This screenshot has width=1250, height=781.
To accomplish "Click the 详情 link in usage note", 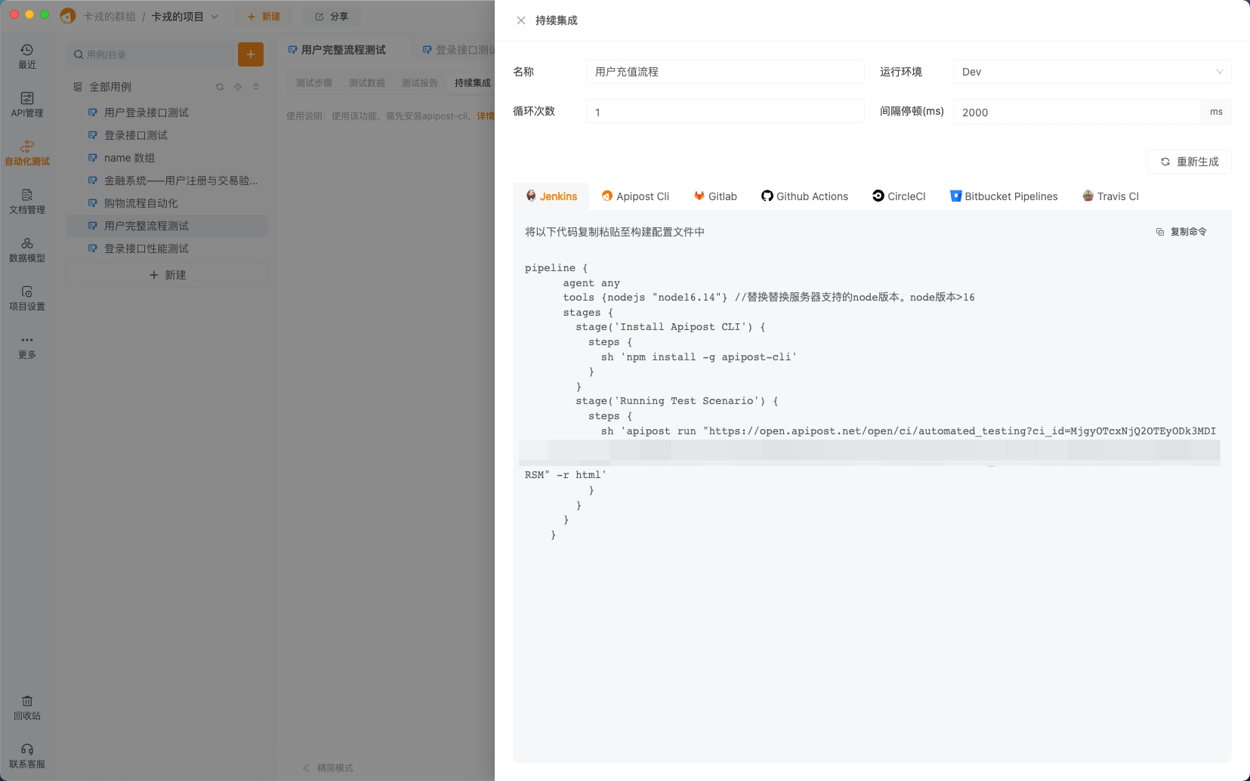I will click(x=485, y=116).
